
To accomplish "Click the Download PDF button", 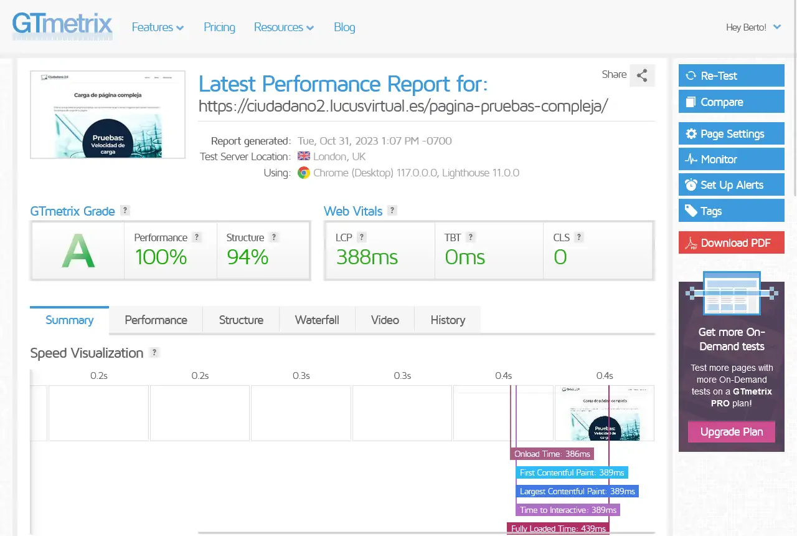I will [732, 243].
